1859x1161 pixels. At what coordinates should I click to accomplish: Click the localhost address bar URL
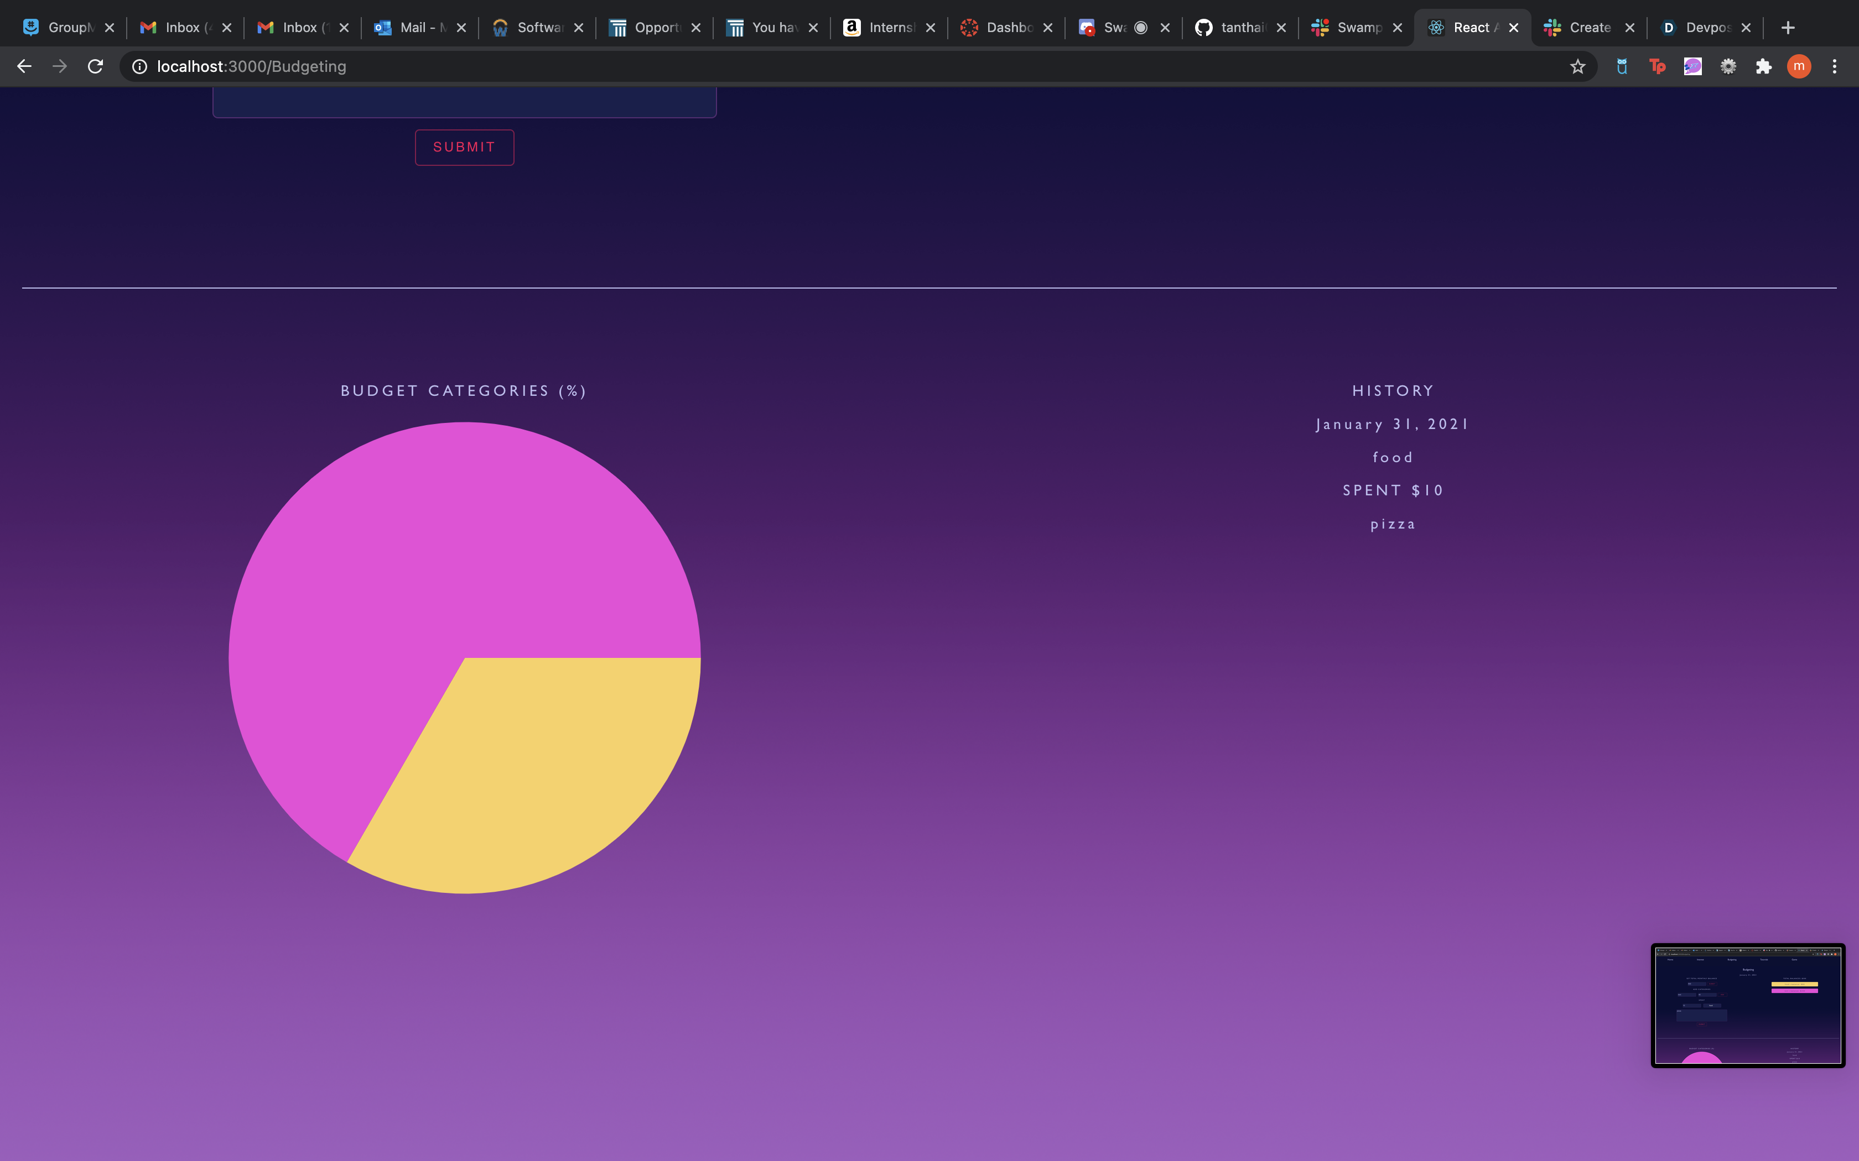(251, 67)
